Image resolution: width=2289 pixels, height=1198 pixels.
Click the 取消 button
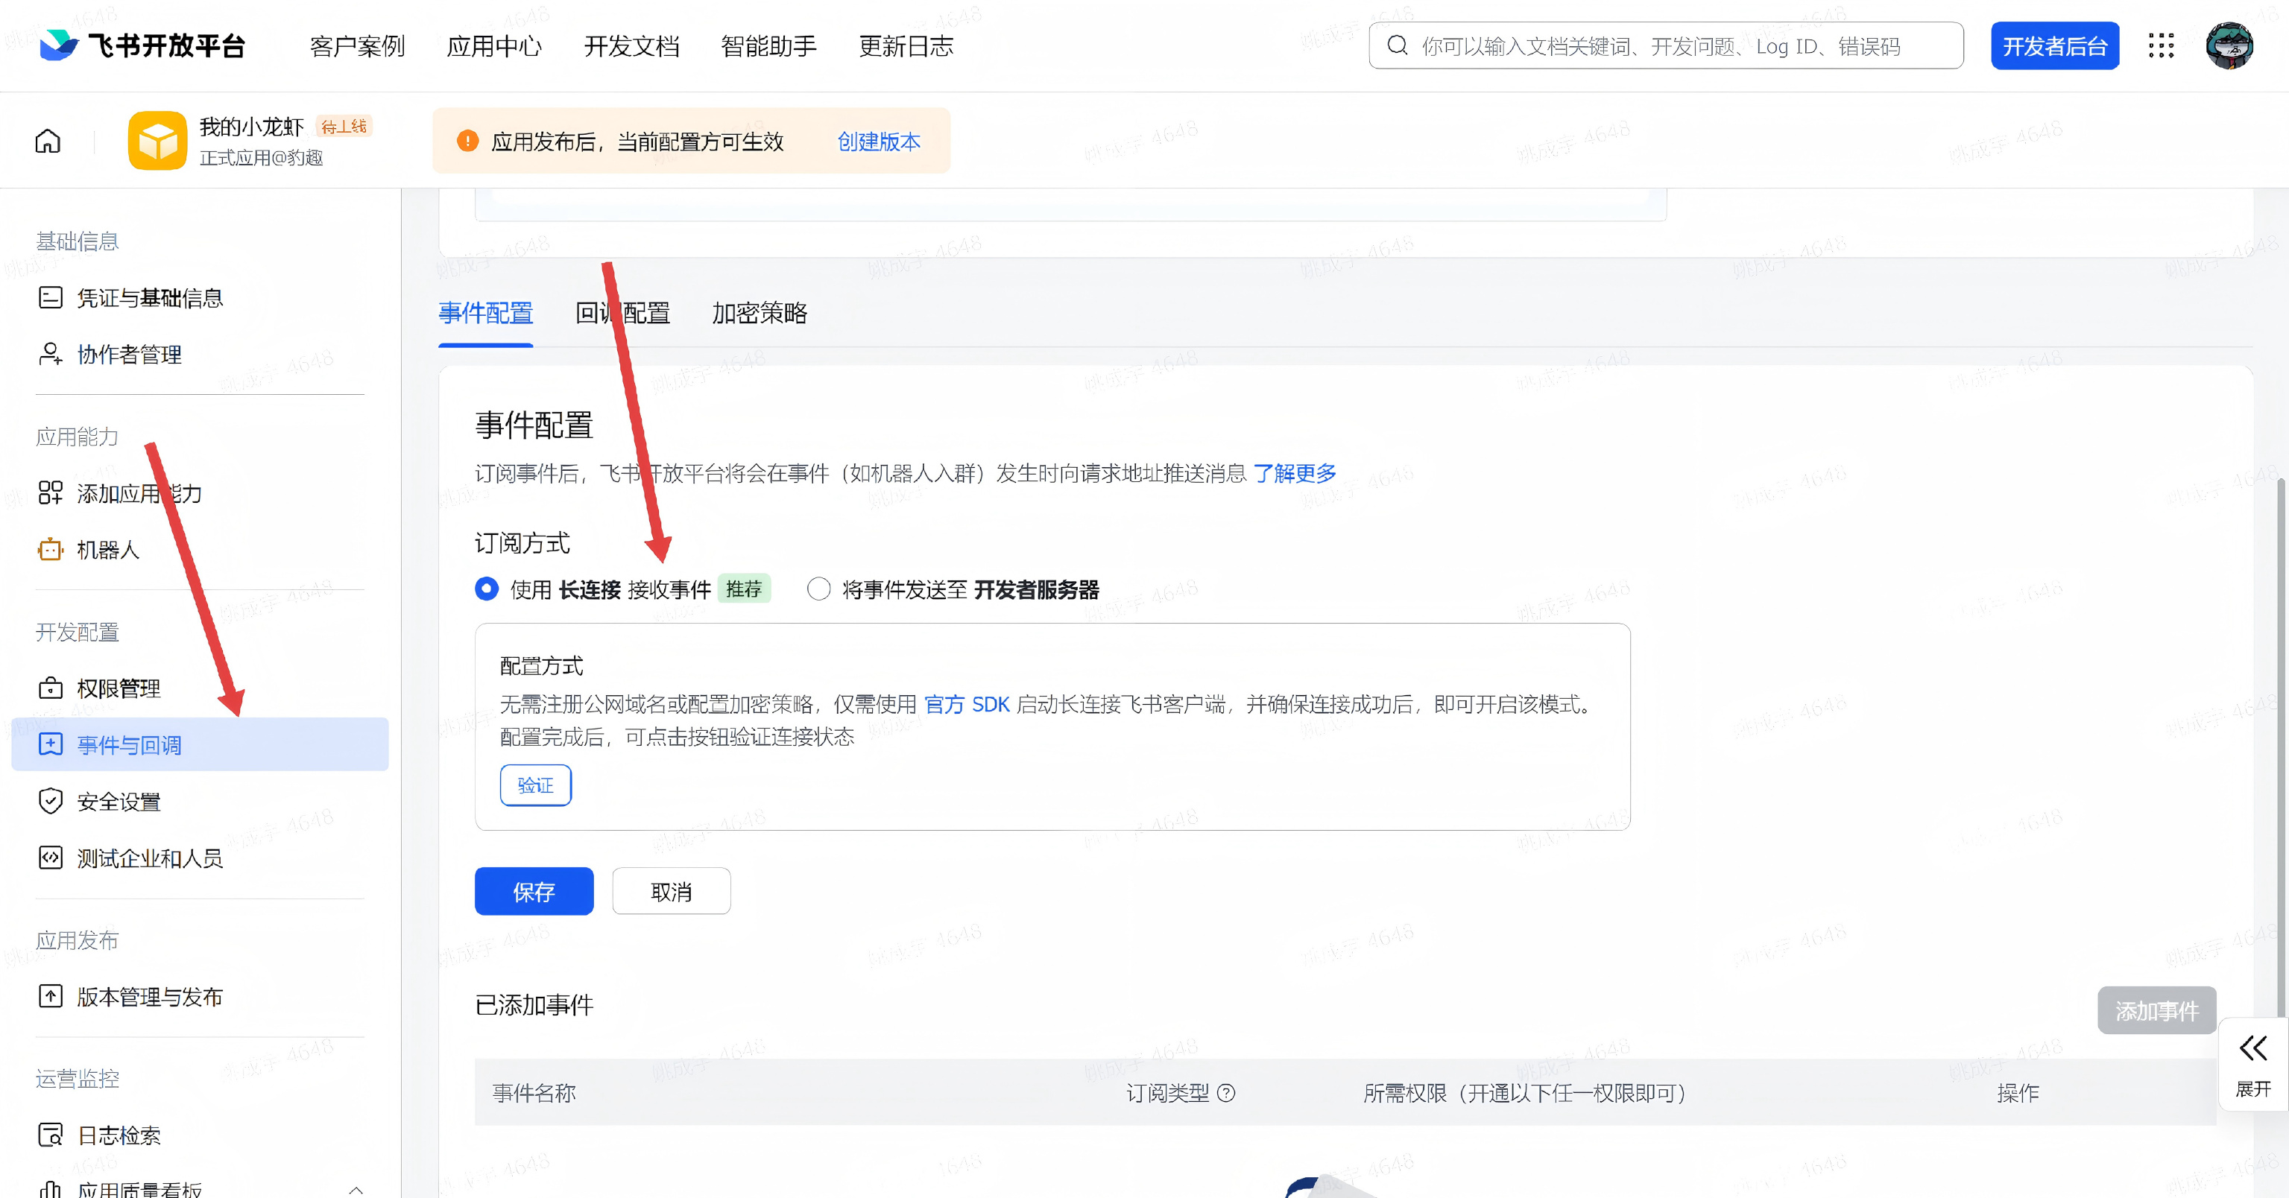pyautogui.click(x=672, y=892)
